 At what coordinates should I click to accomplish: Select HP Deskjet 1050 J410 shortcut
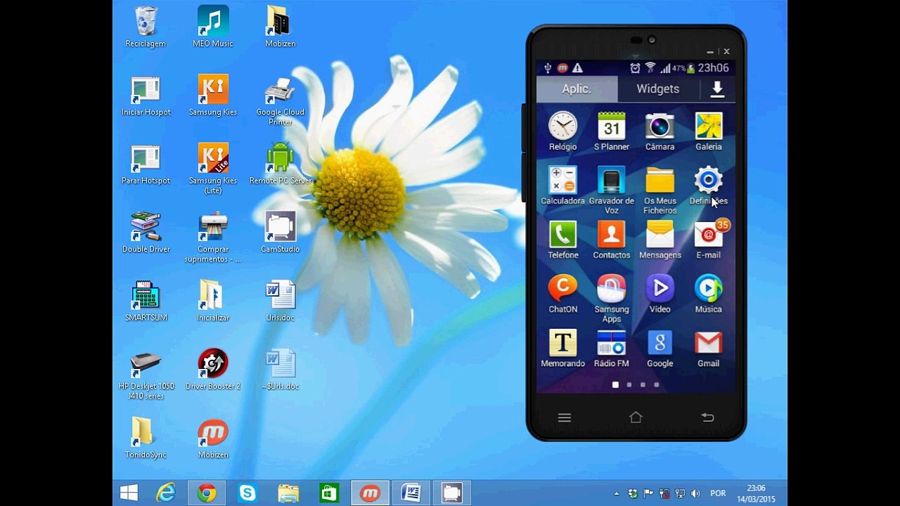point(146,375)
